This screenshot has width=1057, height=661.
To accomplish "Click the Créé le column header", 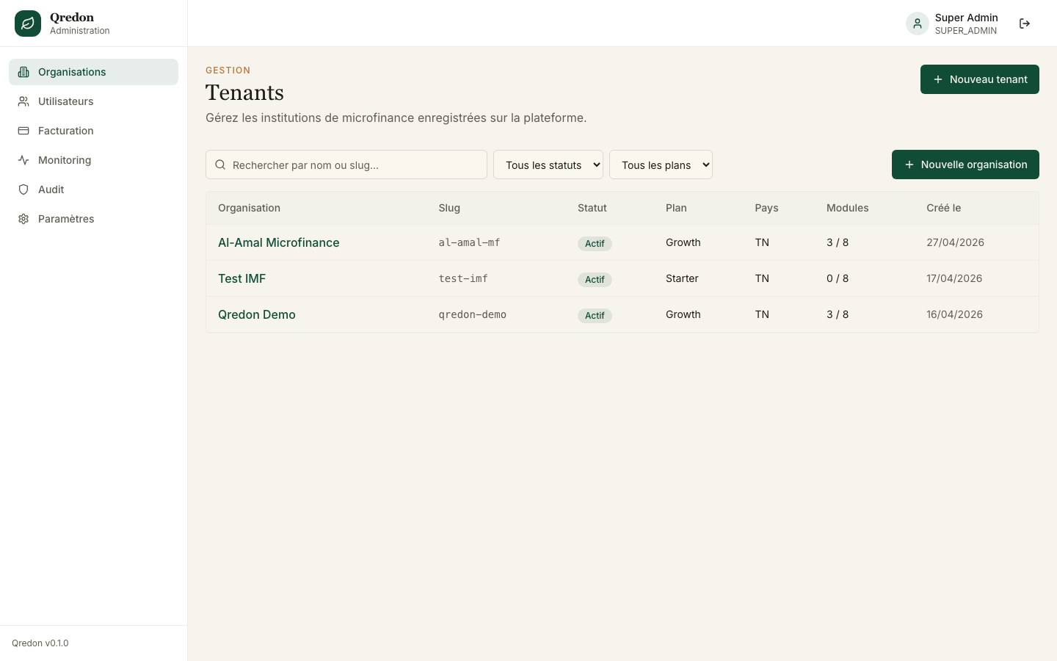I will click(x=944, y=208).
